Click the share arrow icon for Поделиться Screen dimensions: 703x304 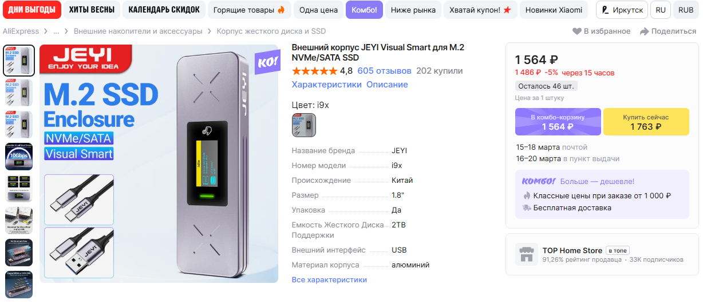tap(644, 31)
